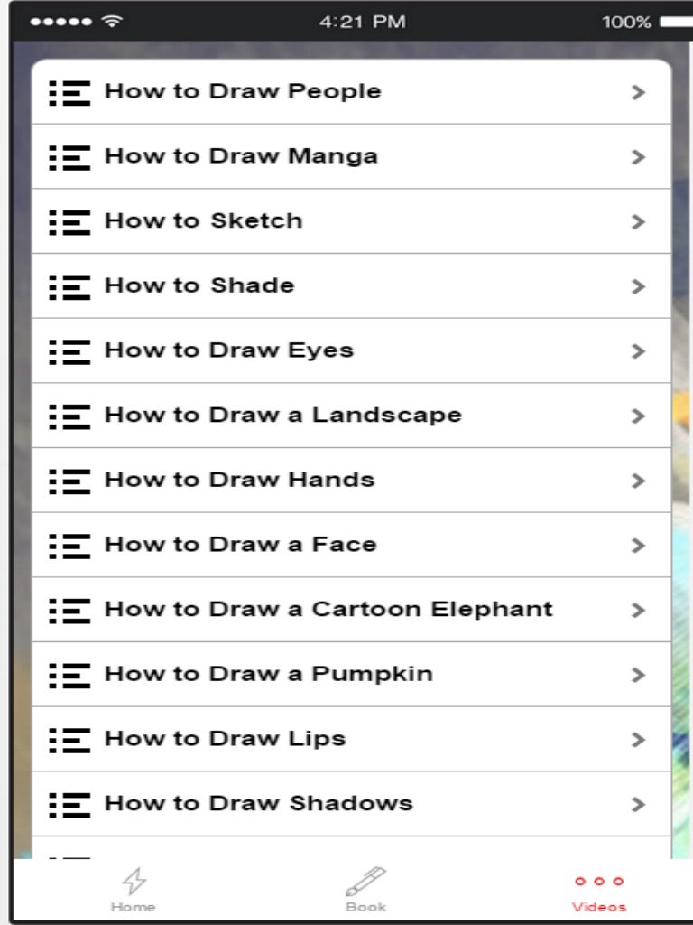Screen dimensions: 693x925
Task: Open the How to Shade entry
Action: click(199, 285)
